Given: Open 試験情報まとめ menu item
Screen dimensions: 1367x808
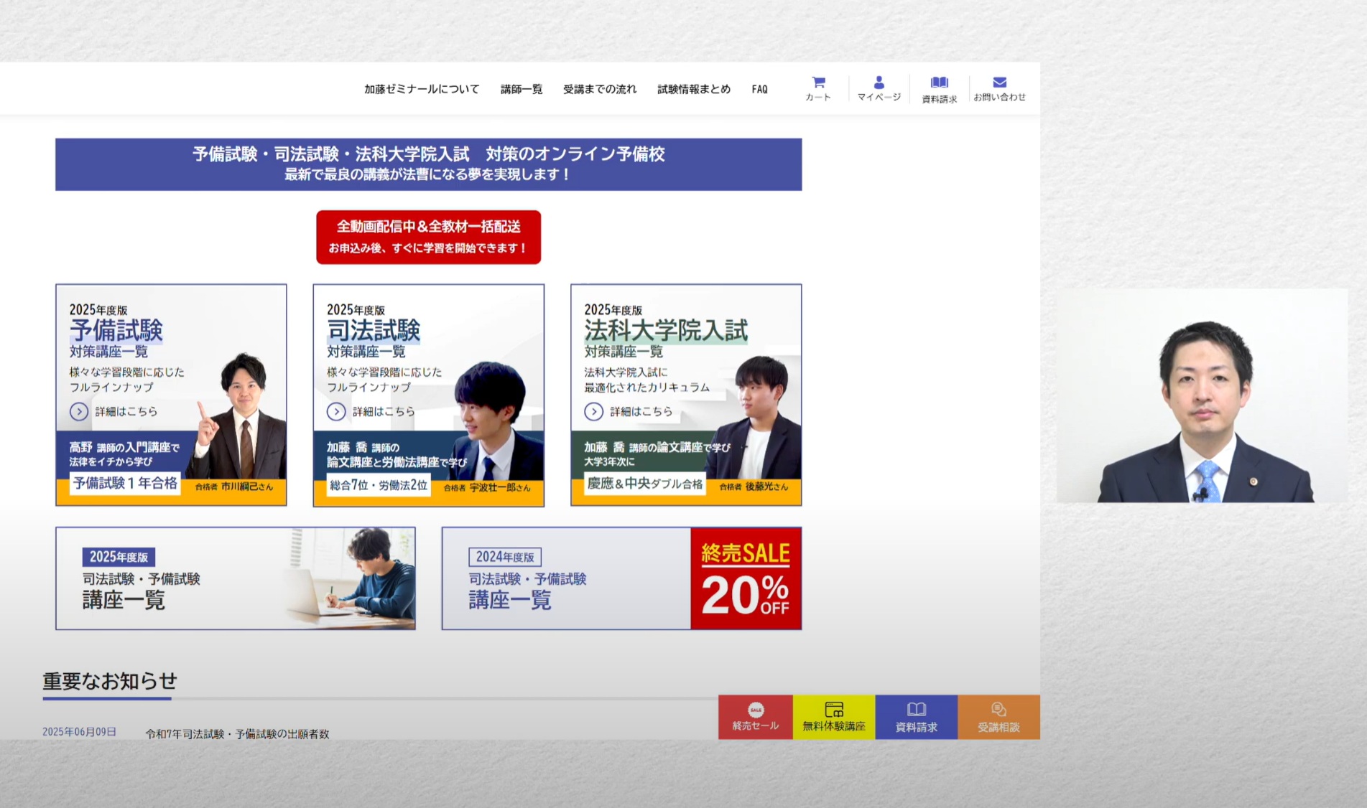Looking at the screenshot, I should click(x=694, y=89).
